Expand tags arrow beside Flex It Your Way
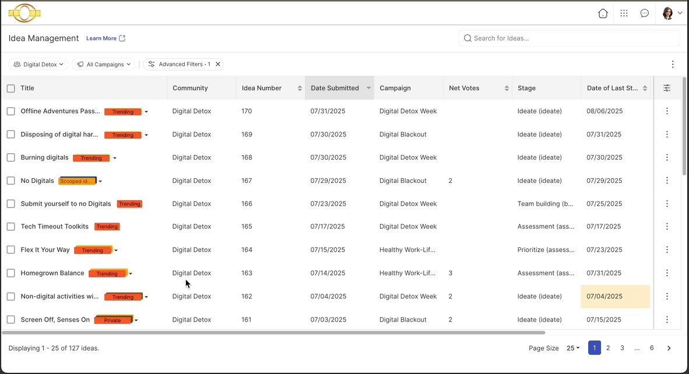689x374 pixels. (x=116, y=250)
